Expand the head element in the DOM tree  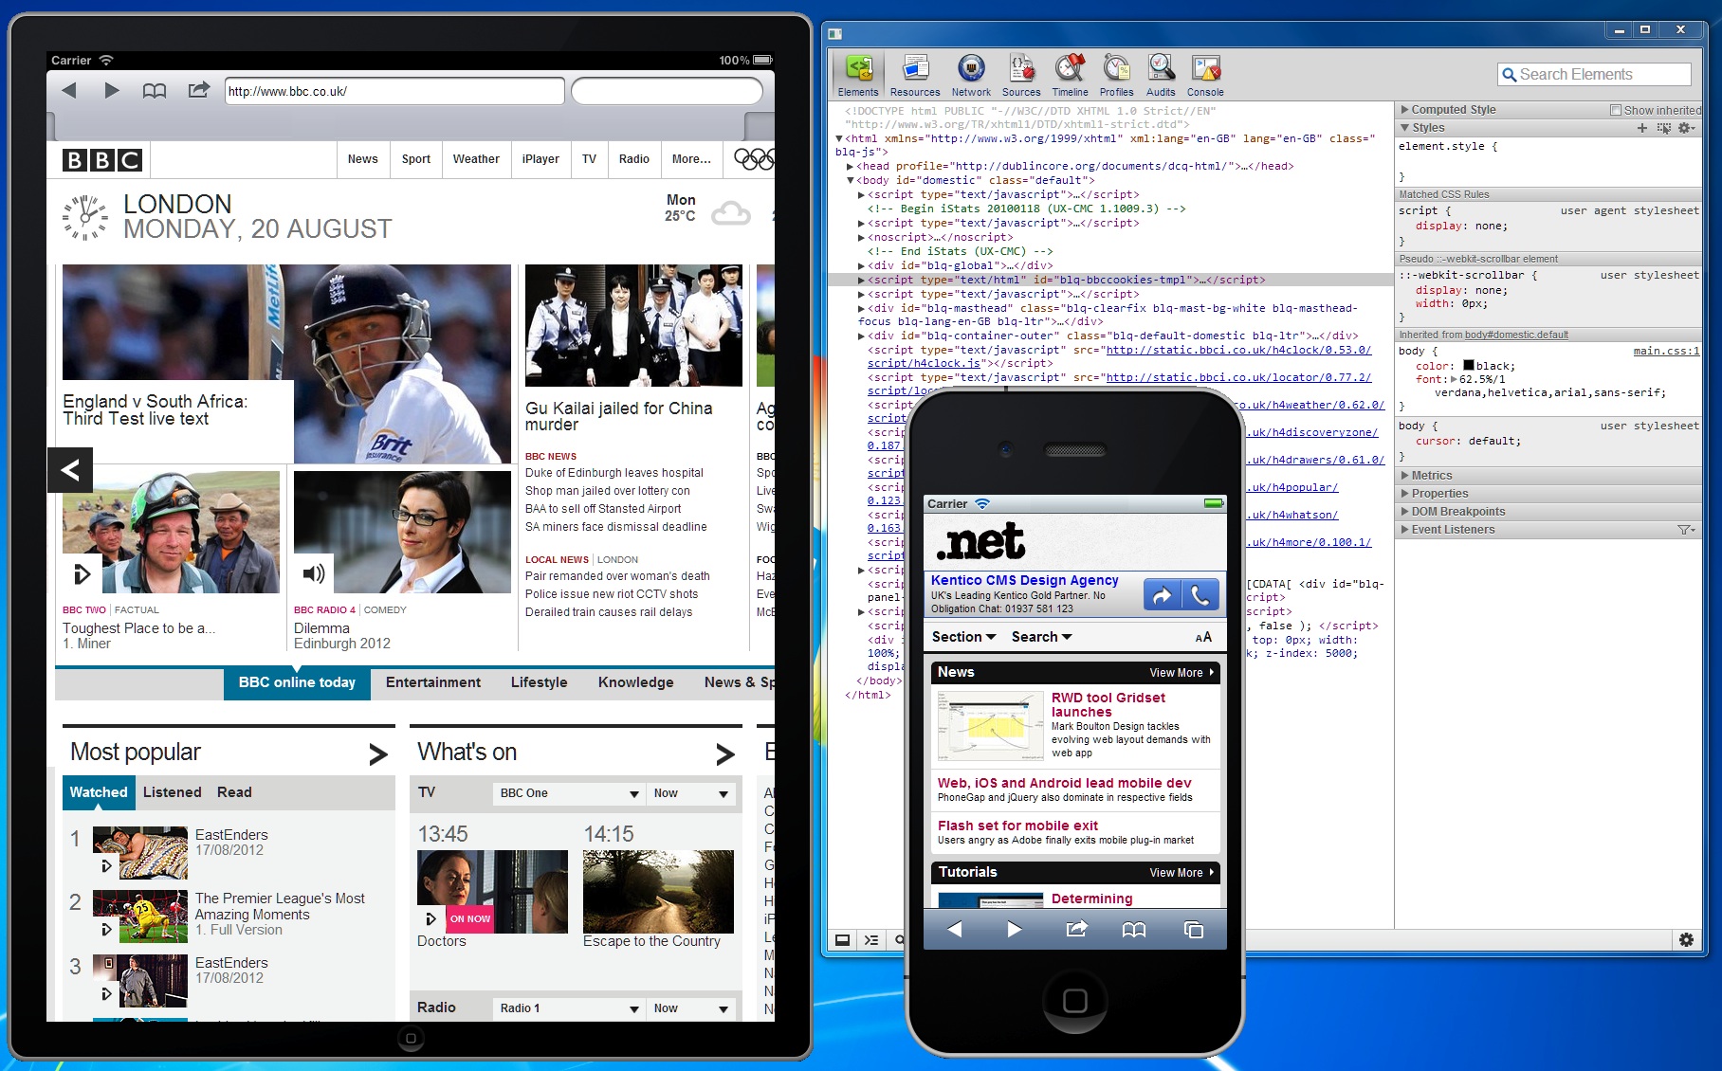coord(851,167)
